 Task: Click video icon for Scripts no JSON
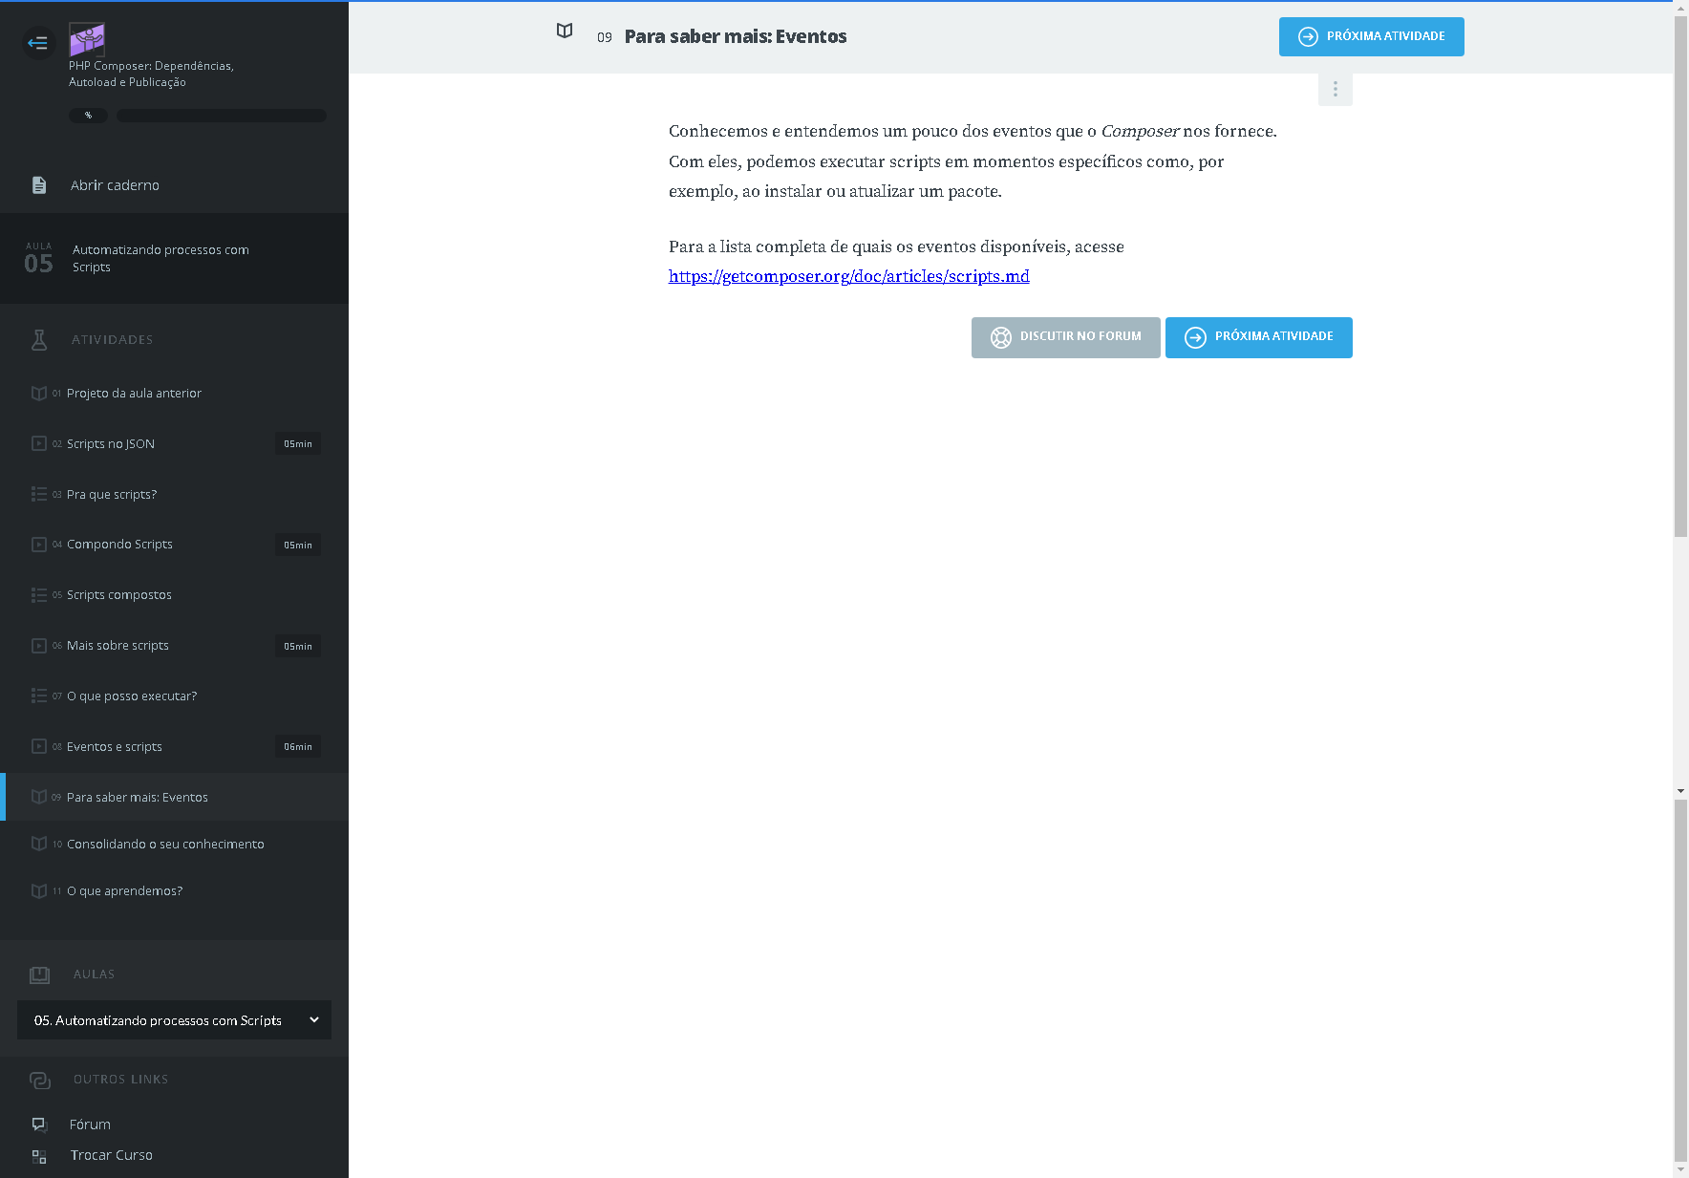(39, 443)
